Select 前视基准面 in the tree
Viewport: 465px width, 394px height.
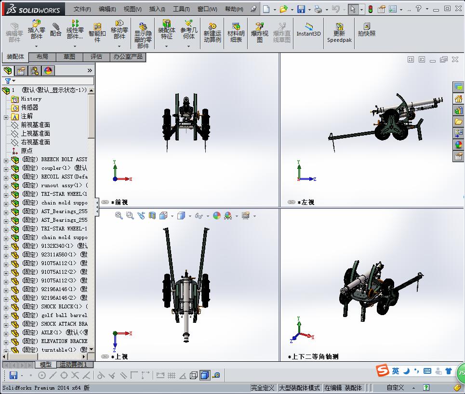[35, 125]
